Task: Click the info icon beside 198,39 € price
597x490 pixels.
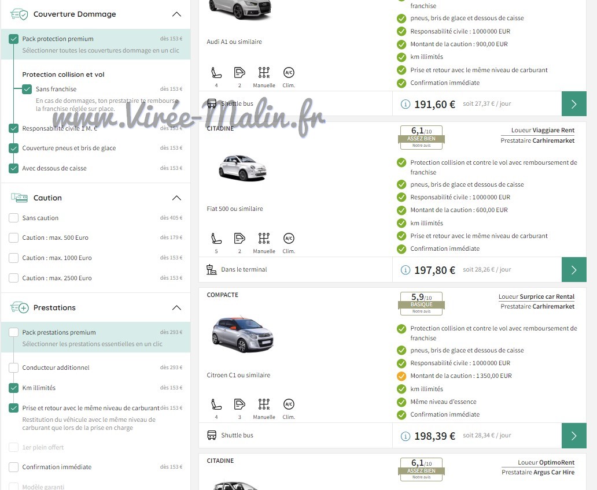Action: [x=406, y=436]
